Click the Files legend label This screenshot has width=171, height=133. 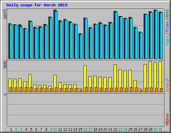[167, 26]
